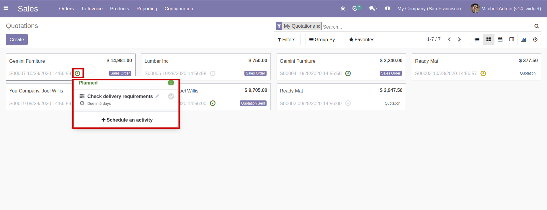Open Lumber Inc quotation card
This screenshot has height=210, width=547.
coord(206,67)
